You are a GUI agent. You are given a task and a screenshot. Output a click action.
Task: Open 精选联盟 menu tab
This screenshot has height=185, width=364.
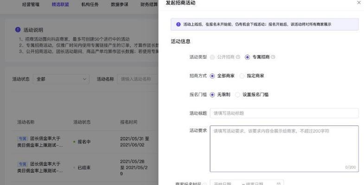coord(60,5)
